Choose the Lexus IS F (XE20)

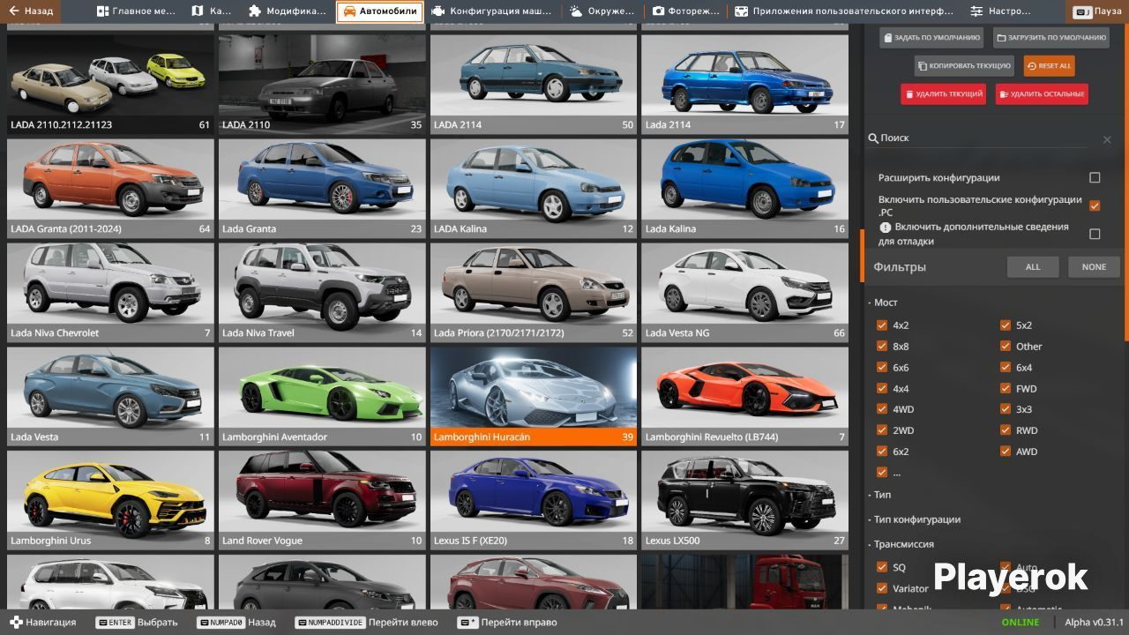tap(534, 500)
